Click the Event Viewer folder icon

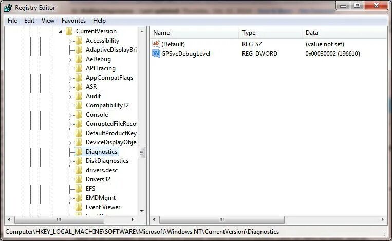(x=79, y=207)
